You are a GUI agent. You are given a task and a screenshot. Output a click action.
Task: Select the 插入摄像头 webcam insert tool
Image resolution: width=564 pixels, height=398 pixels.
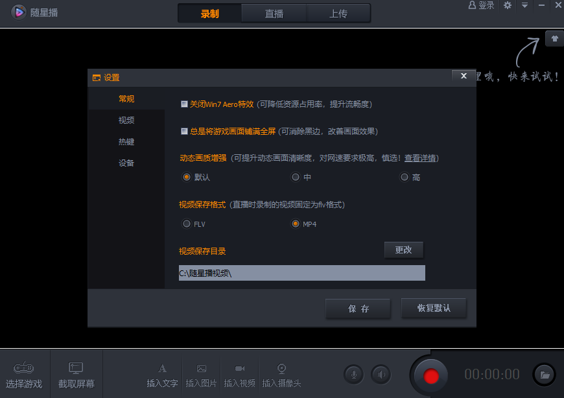pyautogui.click(x=281, y=376)
